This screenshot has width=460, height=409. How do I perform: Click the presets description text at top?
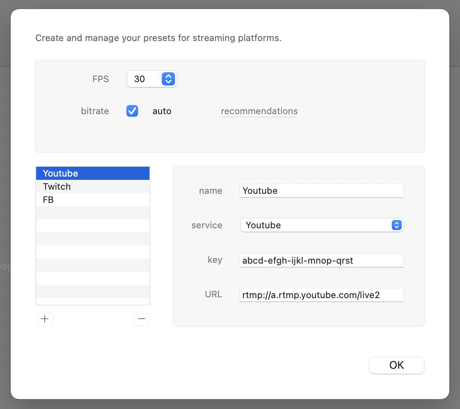158,38
